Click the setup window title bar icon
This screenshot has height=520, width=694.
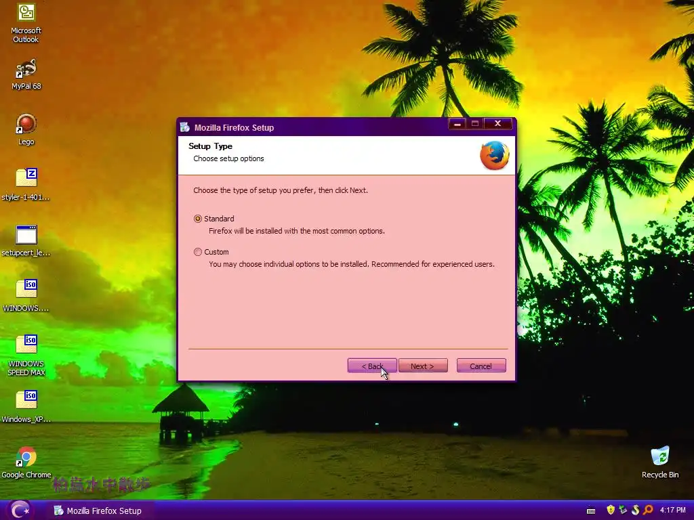click(x=185, y=127)
